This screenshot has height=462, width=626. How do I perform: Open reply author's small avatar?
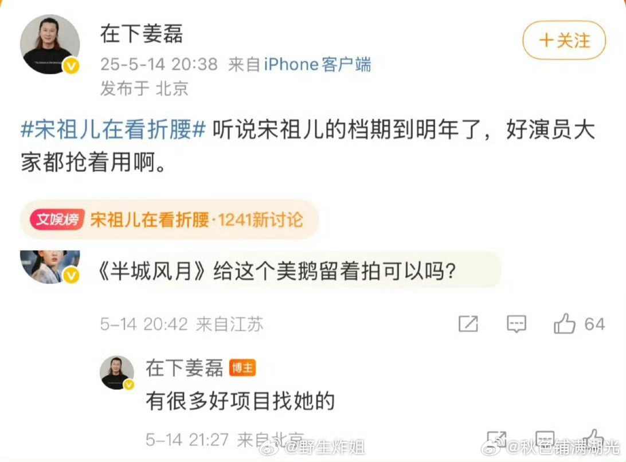pyautogui.click(x=117, y=373)
